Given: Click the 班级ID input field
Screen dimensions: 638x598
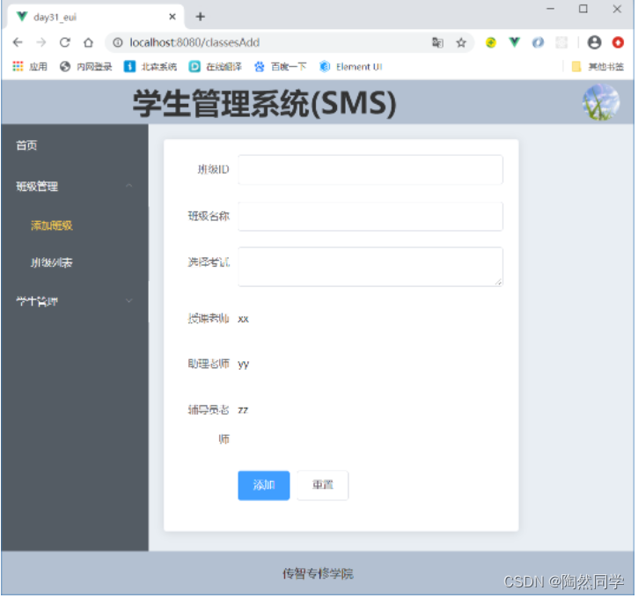Looking at the screenshot, I should (x=372, y=170).
